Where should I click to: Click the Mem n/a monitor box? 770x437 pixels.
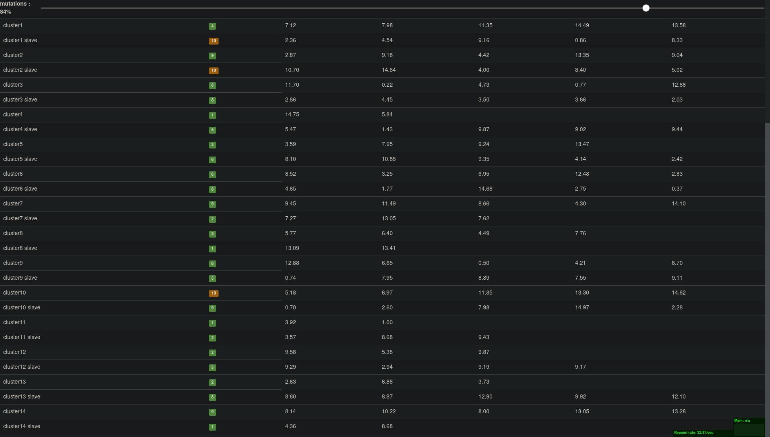pos(749,426)
